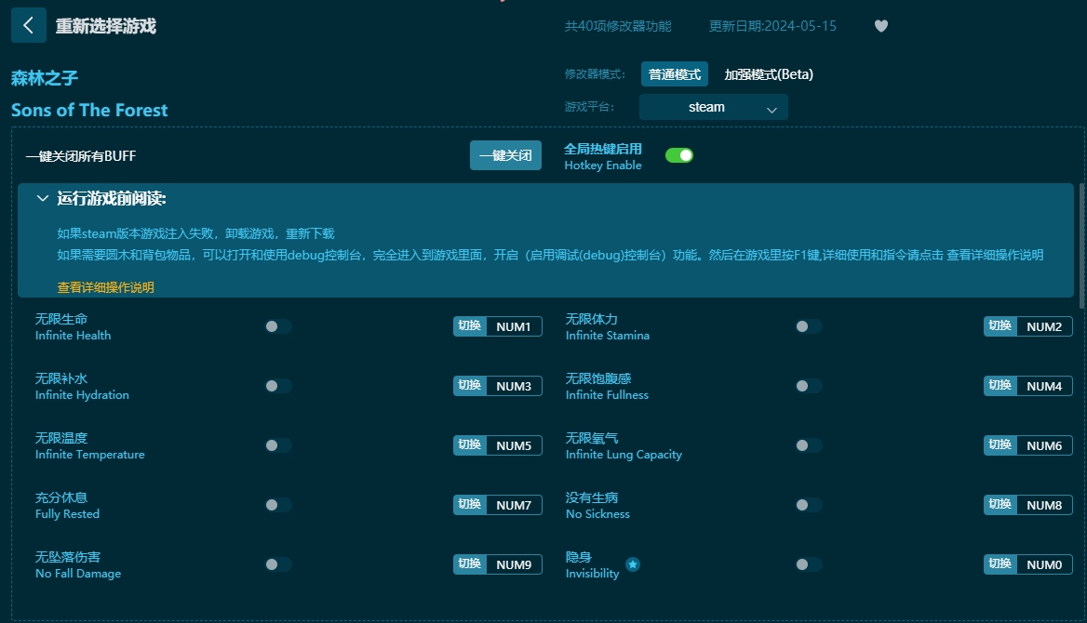Switch on Infinite Lung Capacity
The image size is (1087, 623).
coord(809,445)
